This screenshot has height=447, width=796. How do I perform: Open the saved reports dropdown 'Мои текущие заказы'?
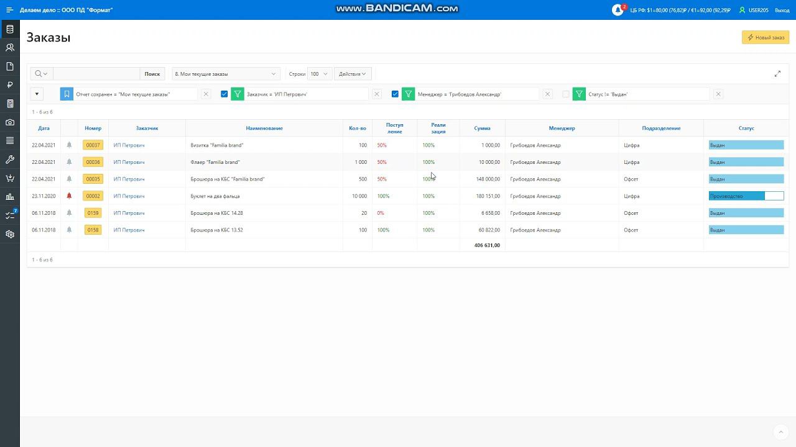tap(226, 74)
